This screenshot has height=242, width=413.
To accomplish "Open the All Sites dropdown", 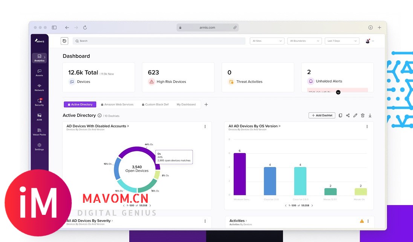I will (x=267, y=41).
